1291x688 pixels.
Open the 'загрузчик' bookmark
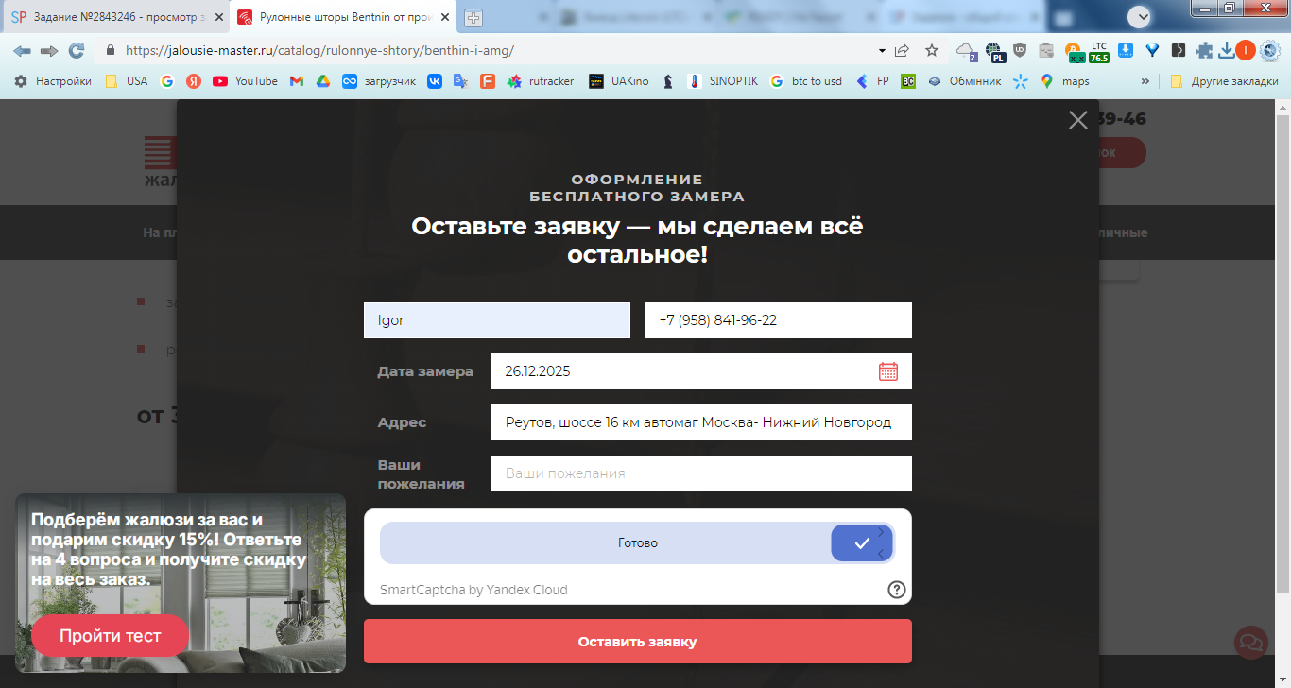pyautogui.click(x=379, y=81)
